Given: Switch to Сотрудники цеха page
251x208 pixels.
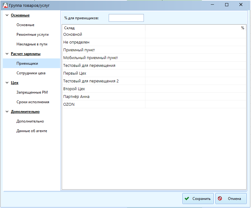Looking at the screenshot, I should [31, 73].
